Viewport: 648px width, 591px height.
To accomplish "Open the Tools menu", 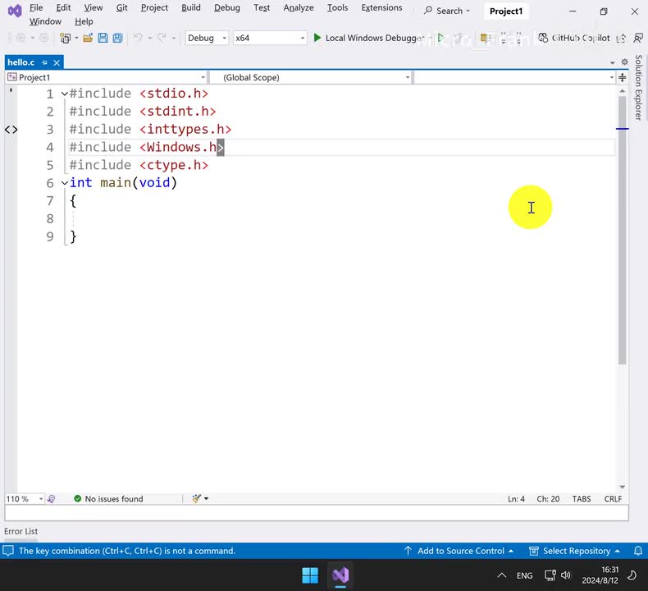I will click(337, 8).
